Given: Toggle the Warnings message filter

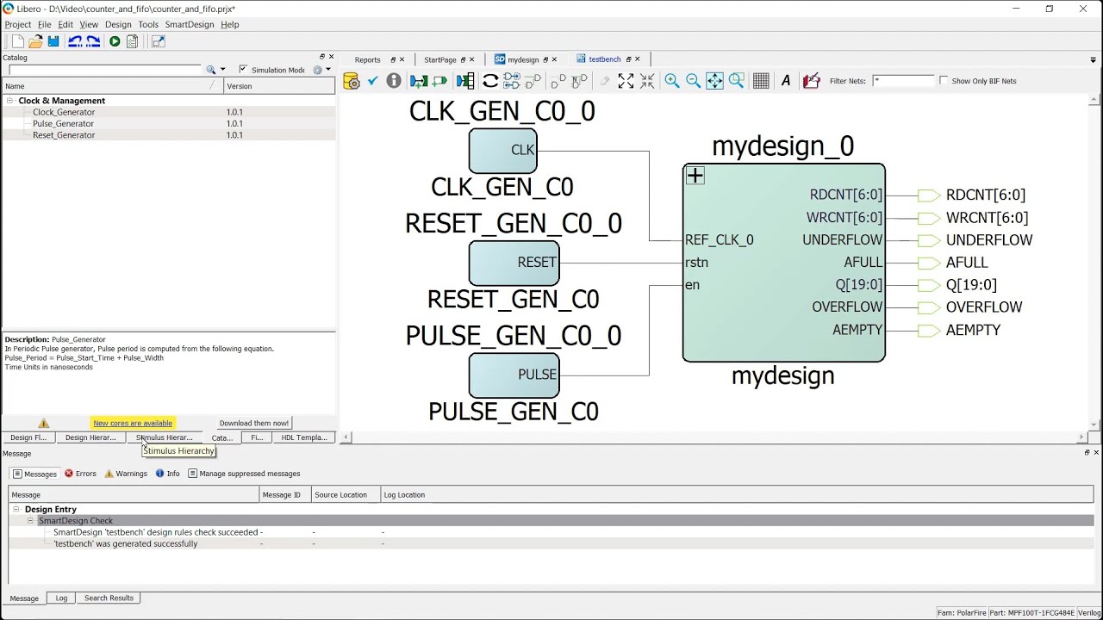Looking at the screenshot, I should click(x=126, y=474).
